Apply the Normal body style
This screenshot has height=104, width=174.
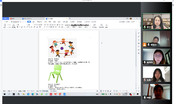coord(68,26)
